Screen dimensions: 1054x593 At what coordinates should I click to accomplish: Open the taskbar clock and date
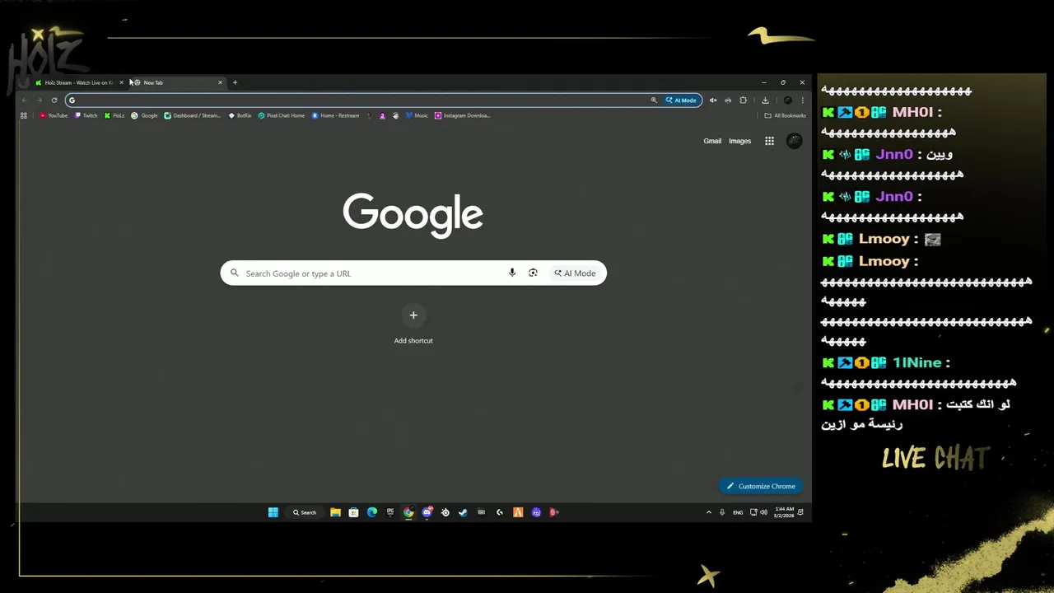[x=784, y=512]
